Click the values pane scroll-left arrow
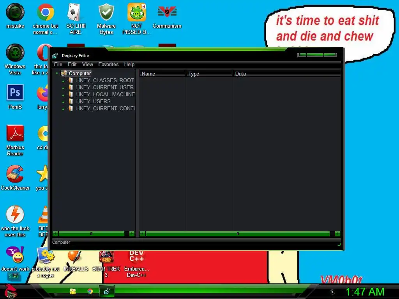399x299 pixels. (143, 234)
